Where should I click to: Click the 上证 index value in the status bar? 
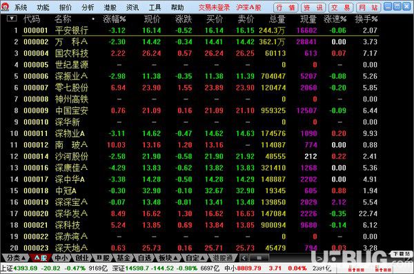[x=26, y=268]
